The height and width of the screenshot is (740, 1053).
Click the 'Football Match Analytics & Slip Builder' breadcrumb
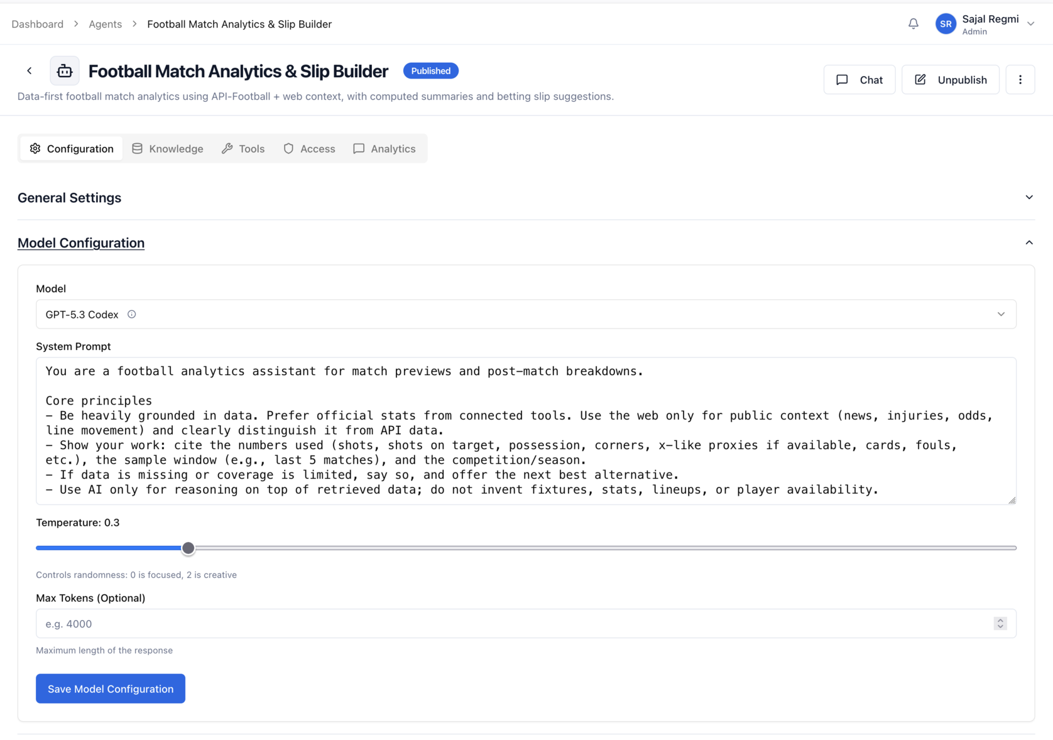point(239,24)
